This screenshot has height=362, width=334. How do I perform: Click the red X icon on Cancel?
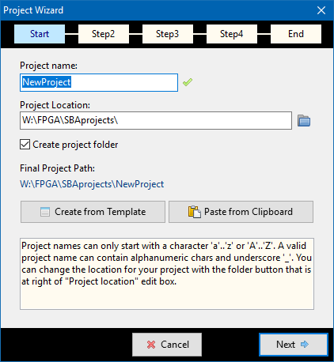pyautogui.click(x=151, y=345)
